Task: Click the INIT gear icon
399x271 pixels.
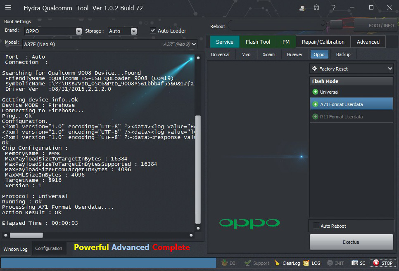Action: [x=330, y=263]
